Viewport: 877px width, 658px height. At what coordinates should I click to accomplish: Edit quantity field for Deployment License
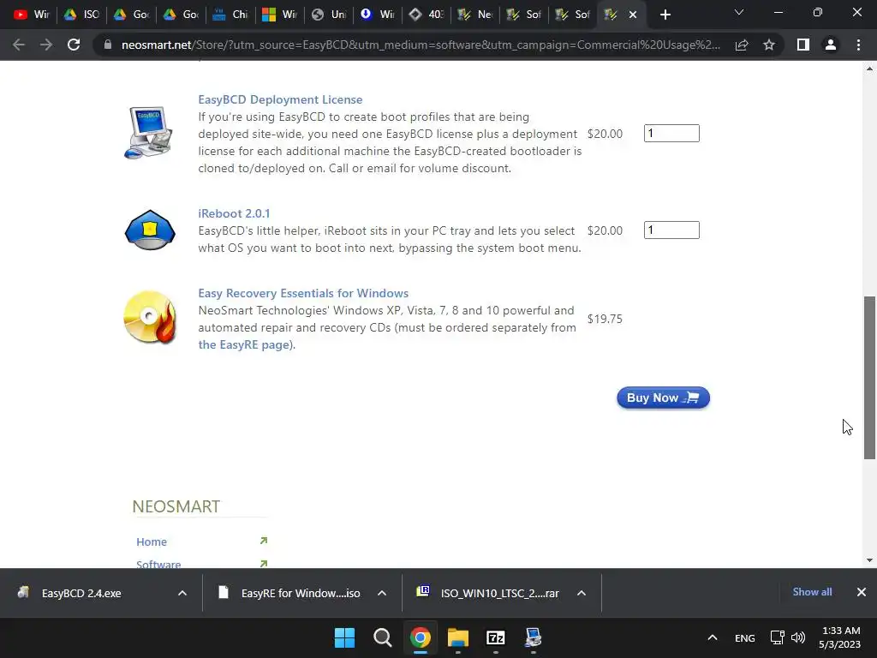[x=671, y=133]
